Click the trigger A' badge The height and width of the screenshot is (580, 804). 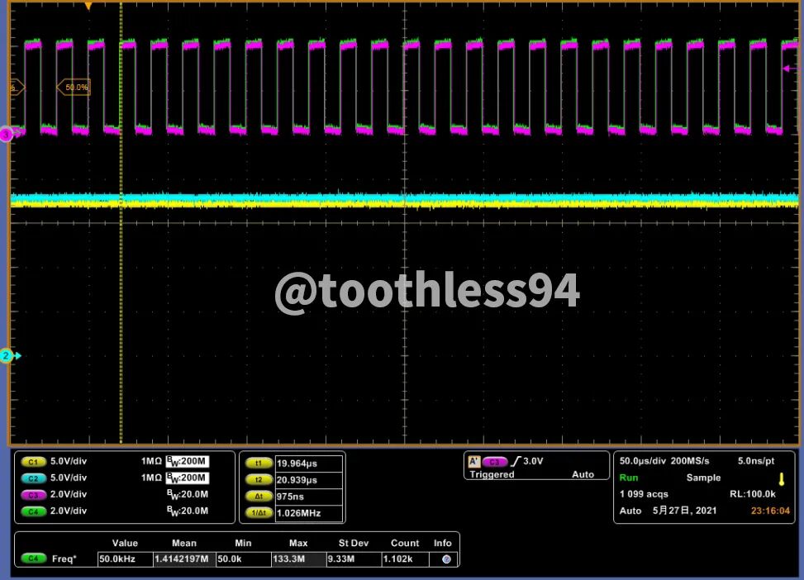click(x=473, y=462)
